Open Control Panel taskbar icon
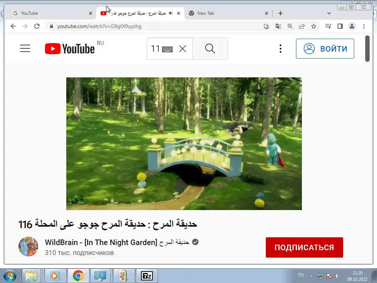Screen dimensions: 377x283 100,276
